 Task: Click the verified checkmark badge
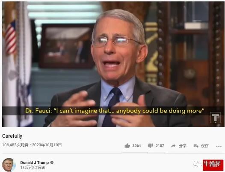pyautogui.click(x=52, y=163)
